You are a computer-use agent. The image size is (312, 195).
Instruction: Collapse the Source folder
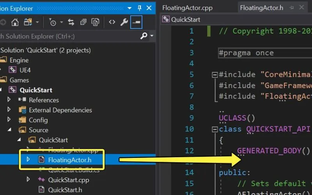click(9, 129)
